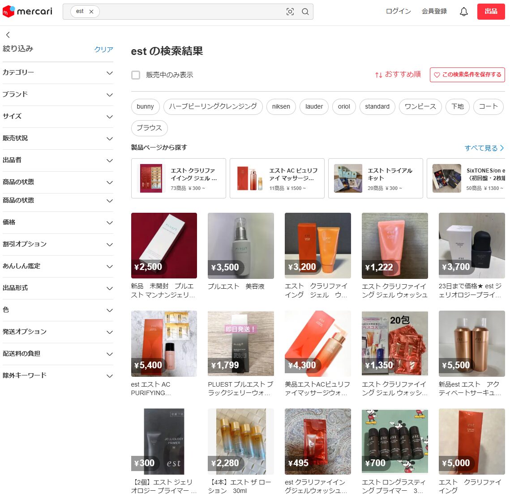Expand the 発送オプション filter
Viewport: 510px width, 497px height.
pyautogui.click(x=58, y=332)
